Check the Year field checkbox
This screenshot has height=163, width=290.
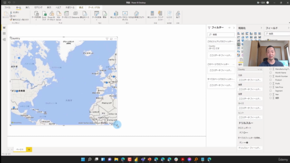[271, 94]
